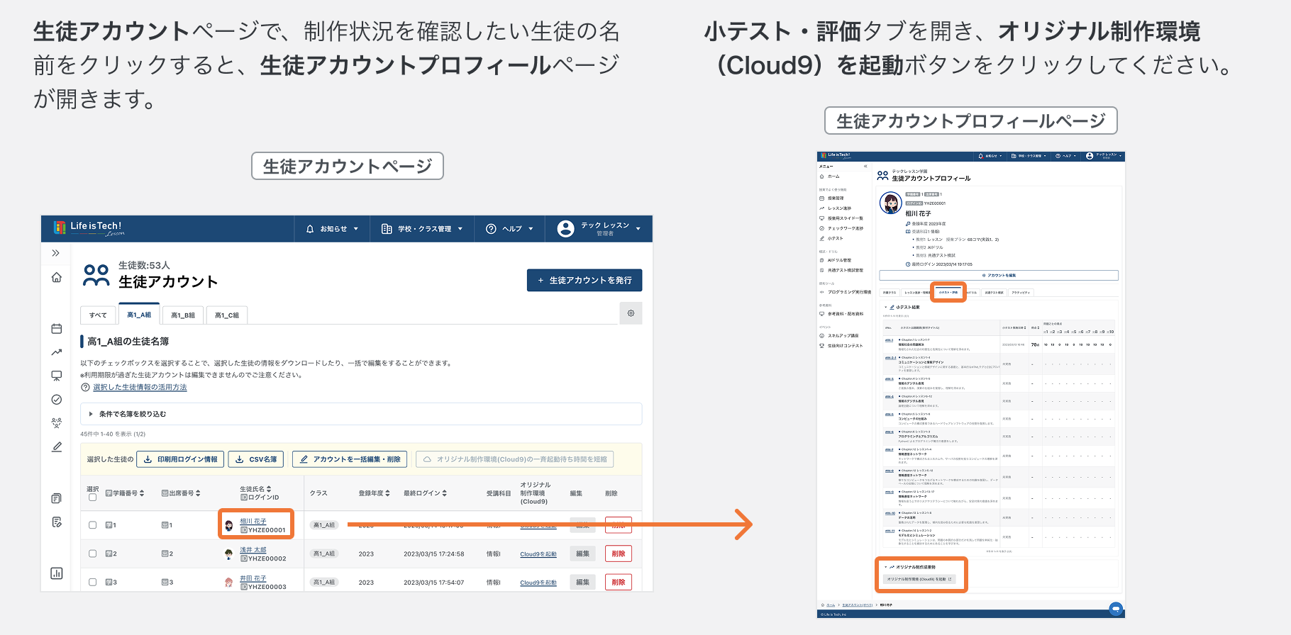Open 小テスト・評価 tab in profile page
The image size is (1291, 635).
948,292
